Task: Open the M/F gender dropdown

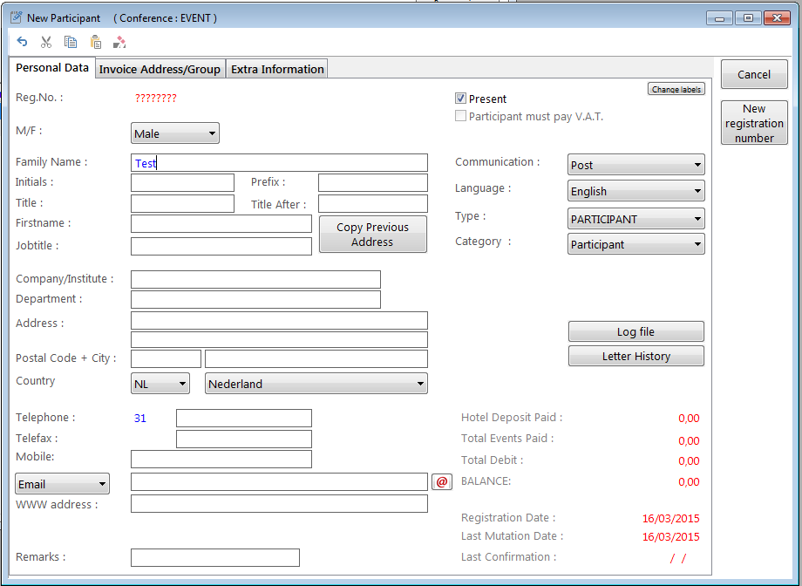Action: pyautogui.click(x=174, y=133)
